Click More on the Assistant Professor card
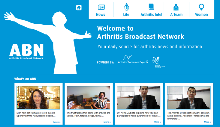Image resolution: width=220 pixels, height=127 pixels. pyautogui.click(x=207, y=122)
